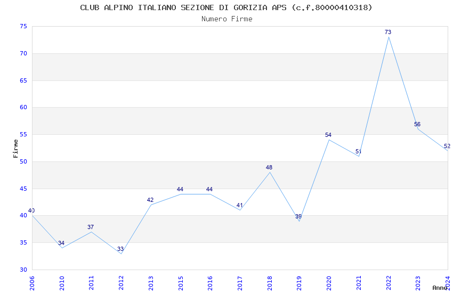Select the data label 51 for 2021
The width and height of the screenshot is (453, 293).
click(358, 151)
